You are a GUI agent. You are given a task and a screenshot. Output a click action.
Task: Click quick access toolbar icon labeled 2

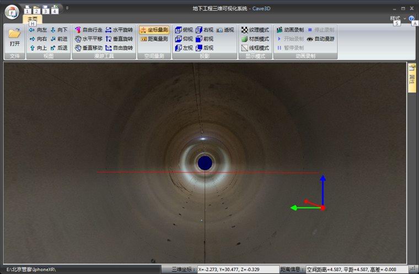click(x=36, y=10)
